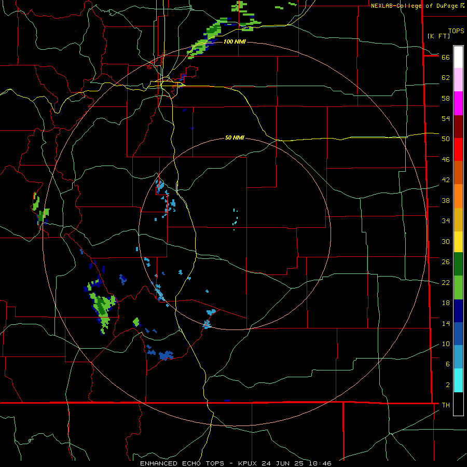
Task: Click the black TH legend swatch
Action: pos(458,404)
